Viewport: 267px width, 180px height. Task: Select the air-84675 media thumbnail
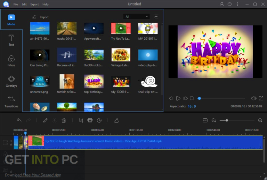tap(40, 28)
